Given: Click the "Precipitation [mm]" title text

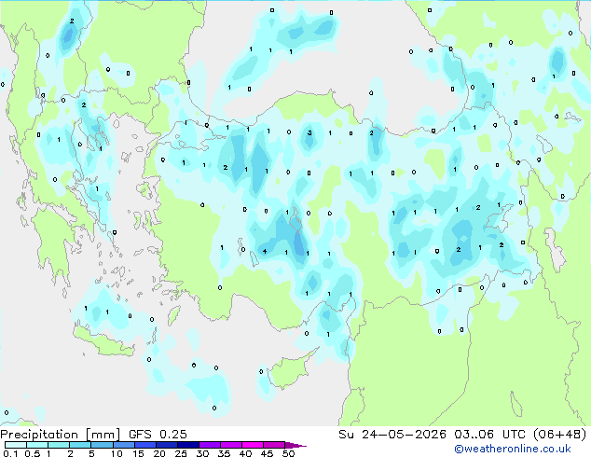Looking at the screenshot, I should tap(61, 435).
